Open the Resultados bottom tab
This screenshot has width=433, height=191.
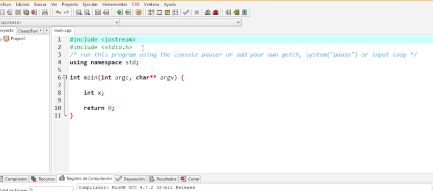coord(163,179)
